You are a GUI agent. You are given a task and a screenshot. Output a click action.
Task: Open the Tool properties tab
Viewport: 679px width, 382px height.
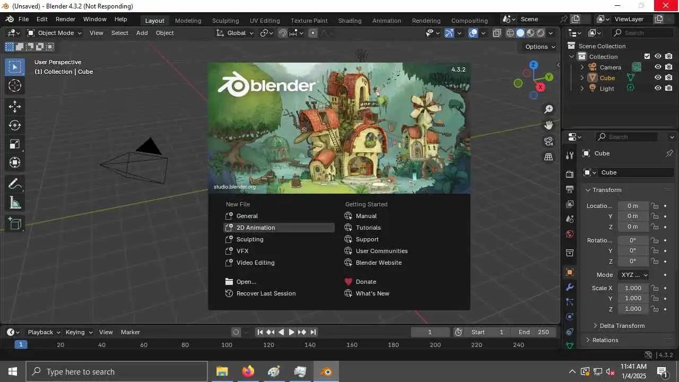[570, 155]
